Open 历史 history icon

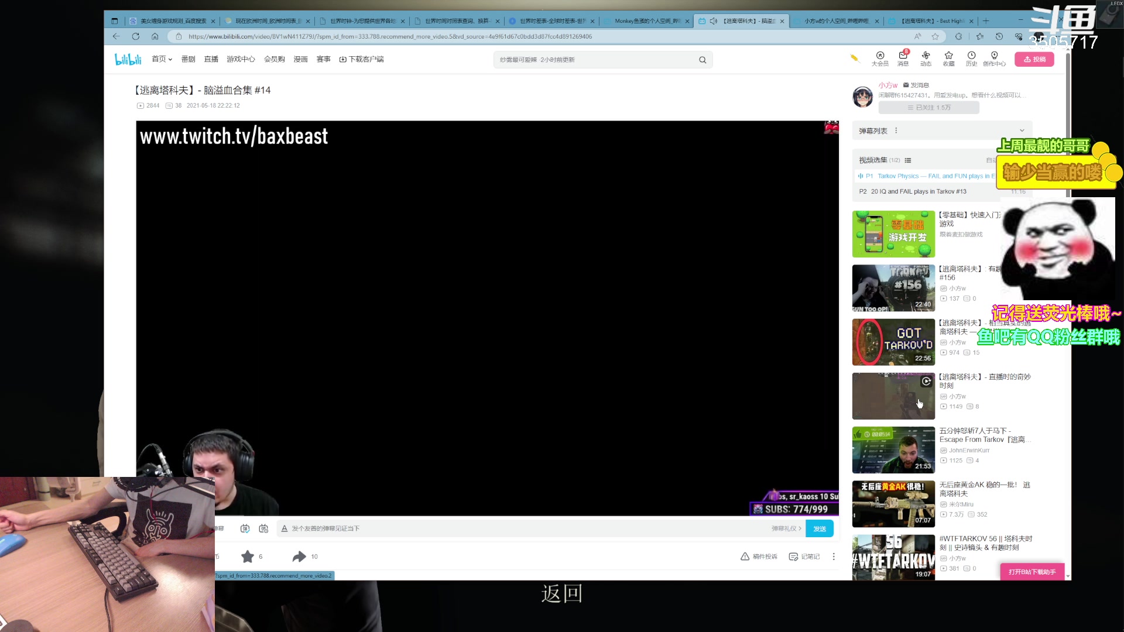click(971, 59)
